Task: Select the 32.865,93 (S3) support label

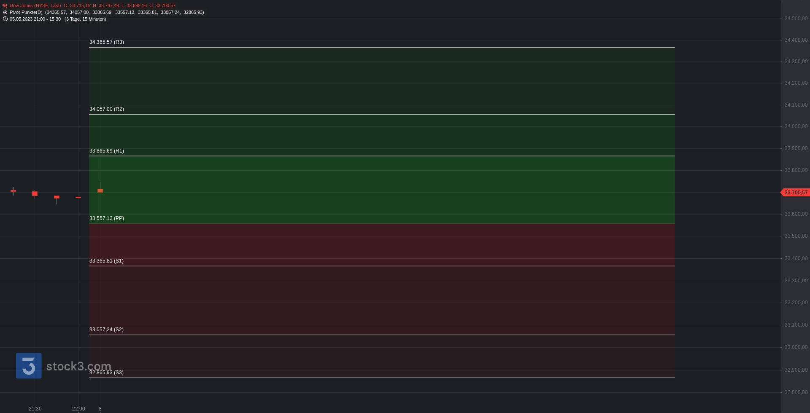Action: [106, 373]
